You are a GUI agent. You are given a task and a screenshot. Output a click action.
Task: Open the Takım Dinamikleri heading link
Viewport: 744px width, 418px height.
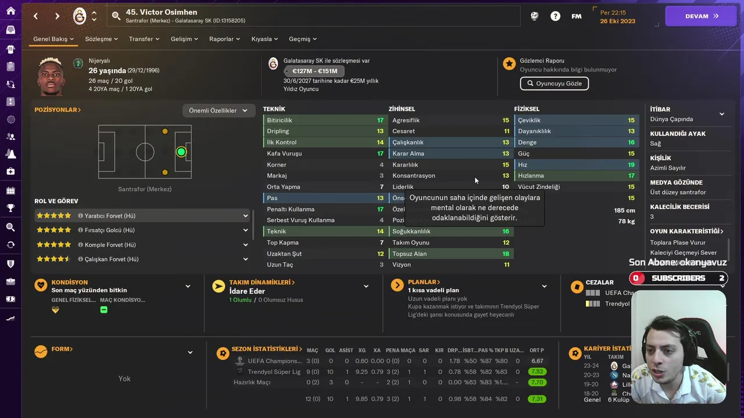[262, 282]
